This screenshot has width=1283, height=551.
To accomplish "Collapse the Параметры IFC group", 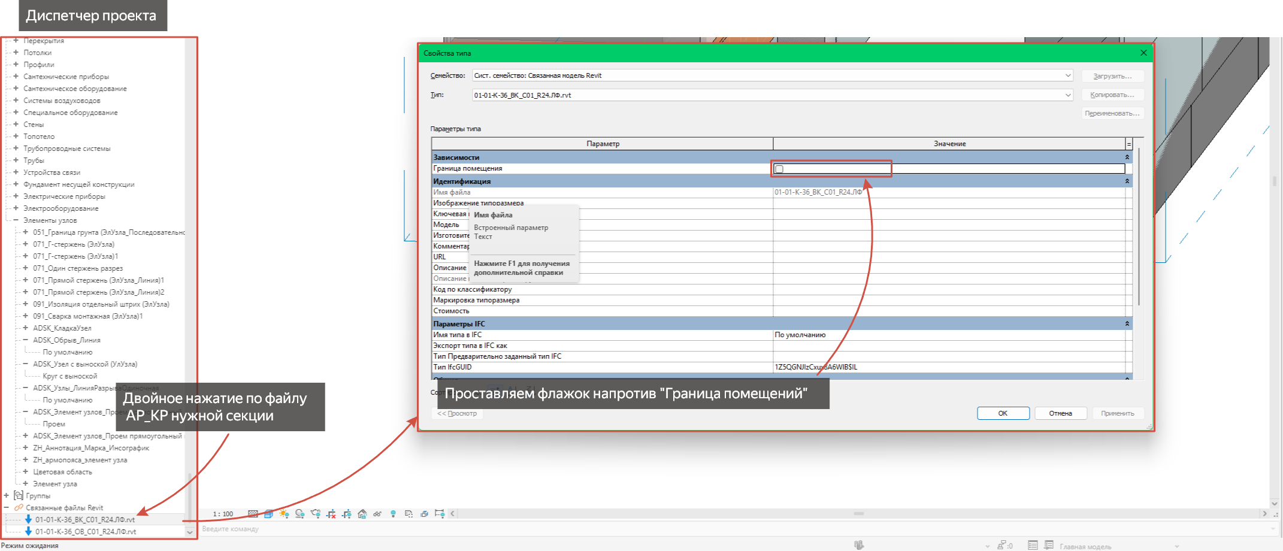I will click(1127, 323).
